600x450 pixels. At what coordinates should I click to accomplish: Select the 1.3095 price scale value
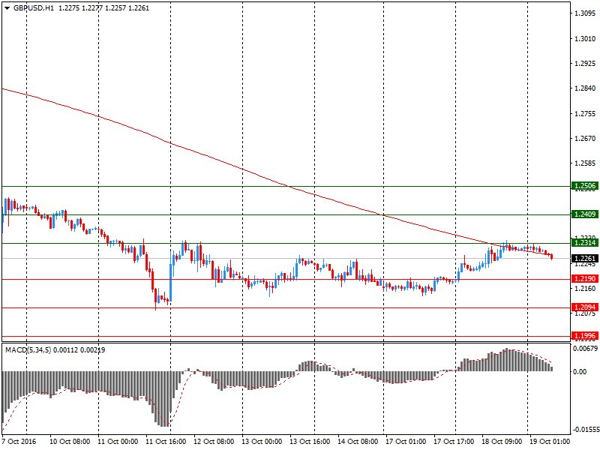(x=585, y=13)
